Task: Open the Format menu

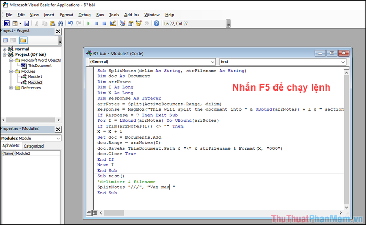Action: click(x=66, y=15)
